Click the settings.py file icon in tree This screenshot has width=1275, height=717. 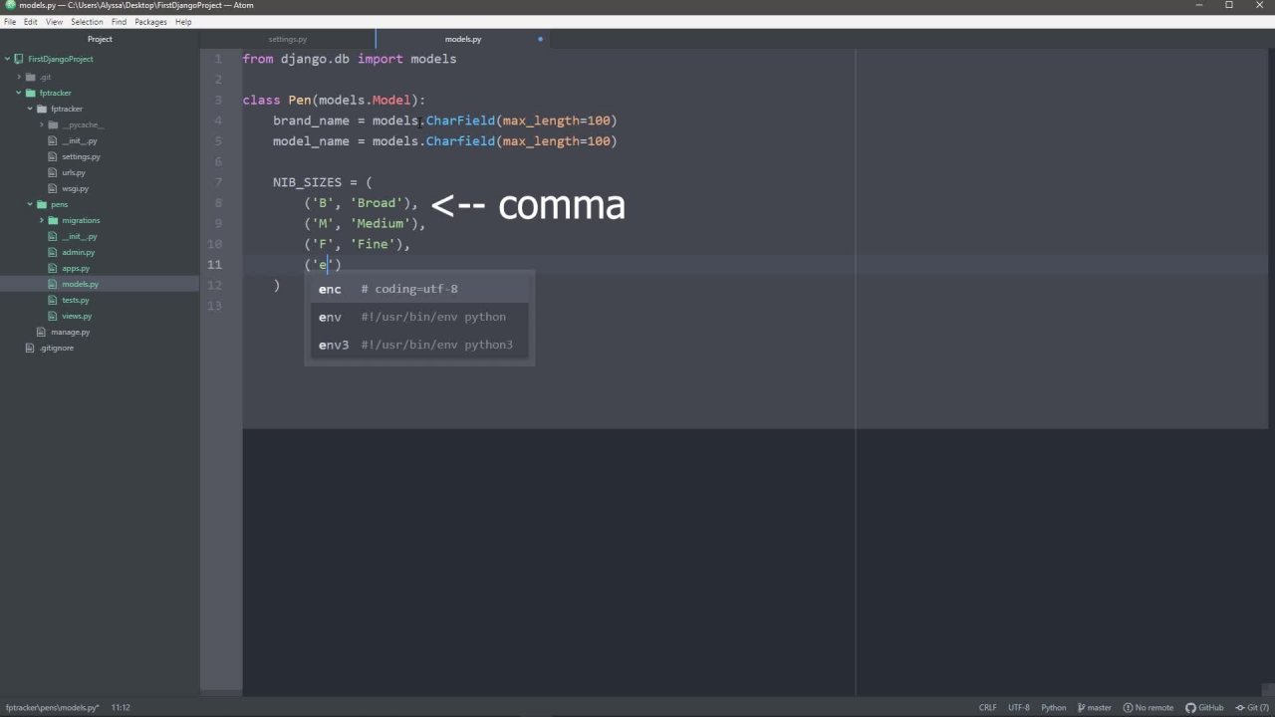point(54,156)
